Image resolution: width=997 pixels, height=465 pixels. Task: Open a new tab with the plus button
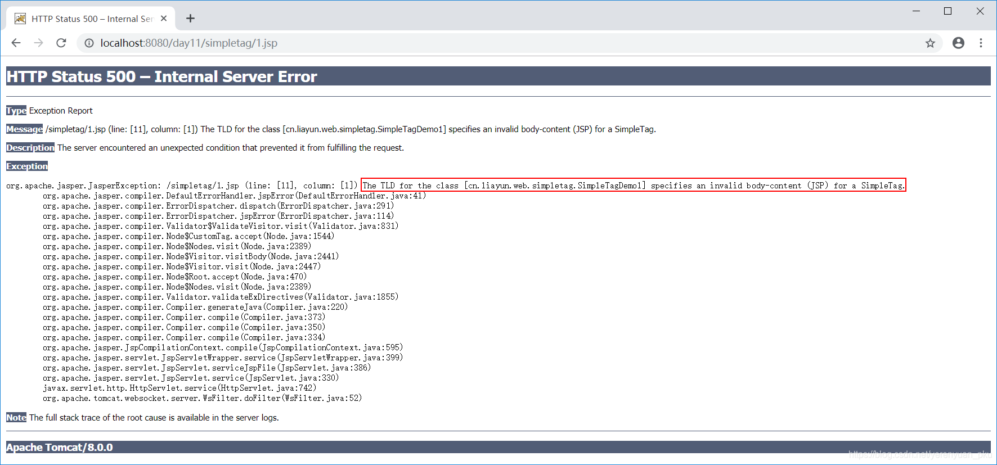190,19
